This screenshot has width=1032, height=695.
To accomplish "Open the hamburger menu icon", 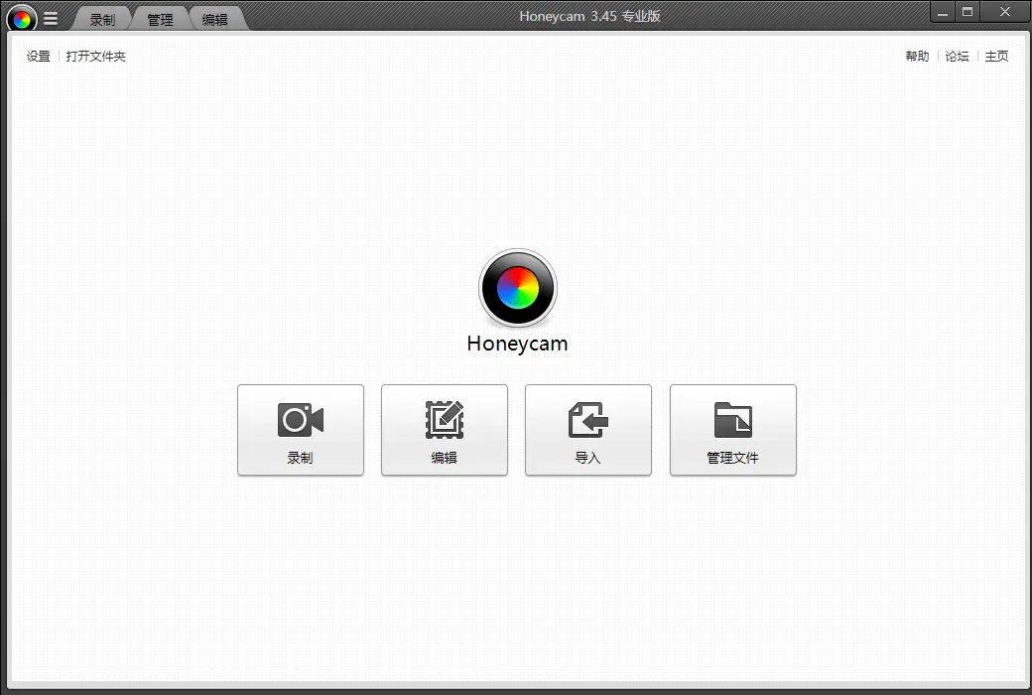I will pos(51,19).
